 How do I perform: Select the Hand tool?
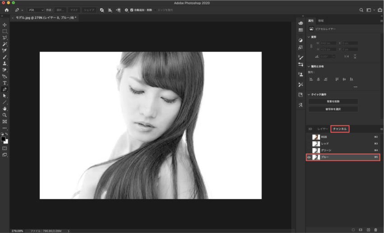pos(5,109)
